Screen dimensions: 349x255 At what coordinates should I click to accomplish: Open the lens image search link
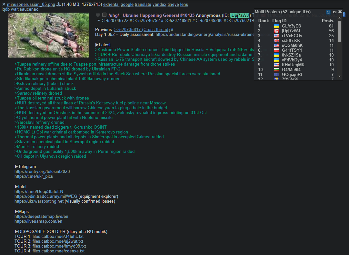(x=184, y=5)
